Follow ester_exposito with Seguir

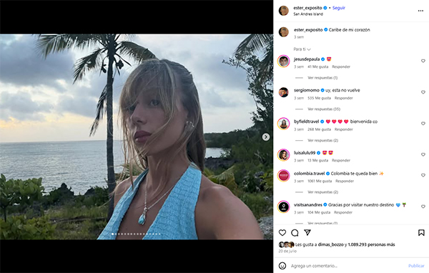pos(339,8)
